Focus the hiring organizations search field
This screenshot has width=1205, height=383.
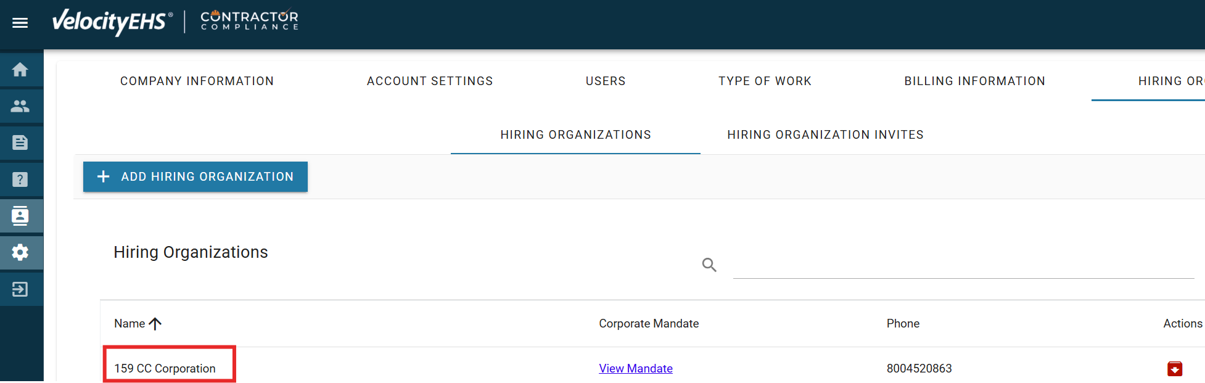pos(962,266)
